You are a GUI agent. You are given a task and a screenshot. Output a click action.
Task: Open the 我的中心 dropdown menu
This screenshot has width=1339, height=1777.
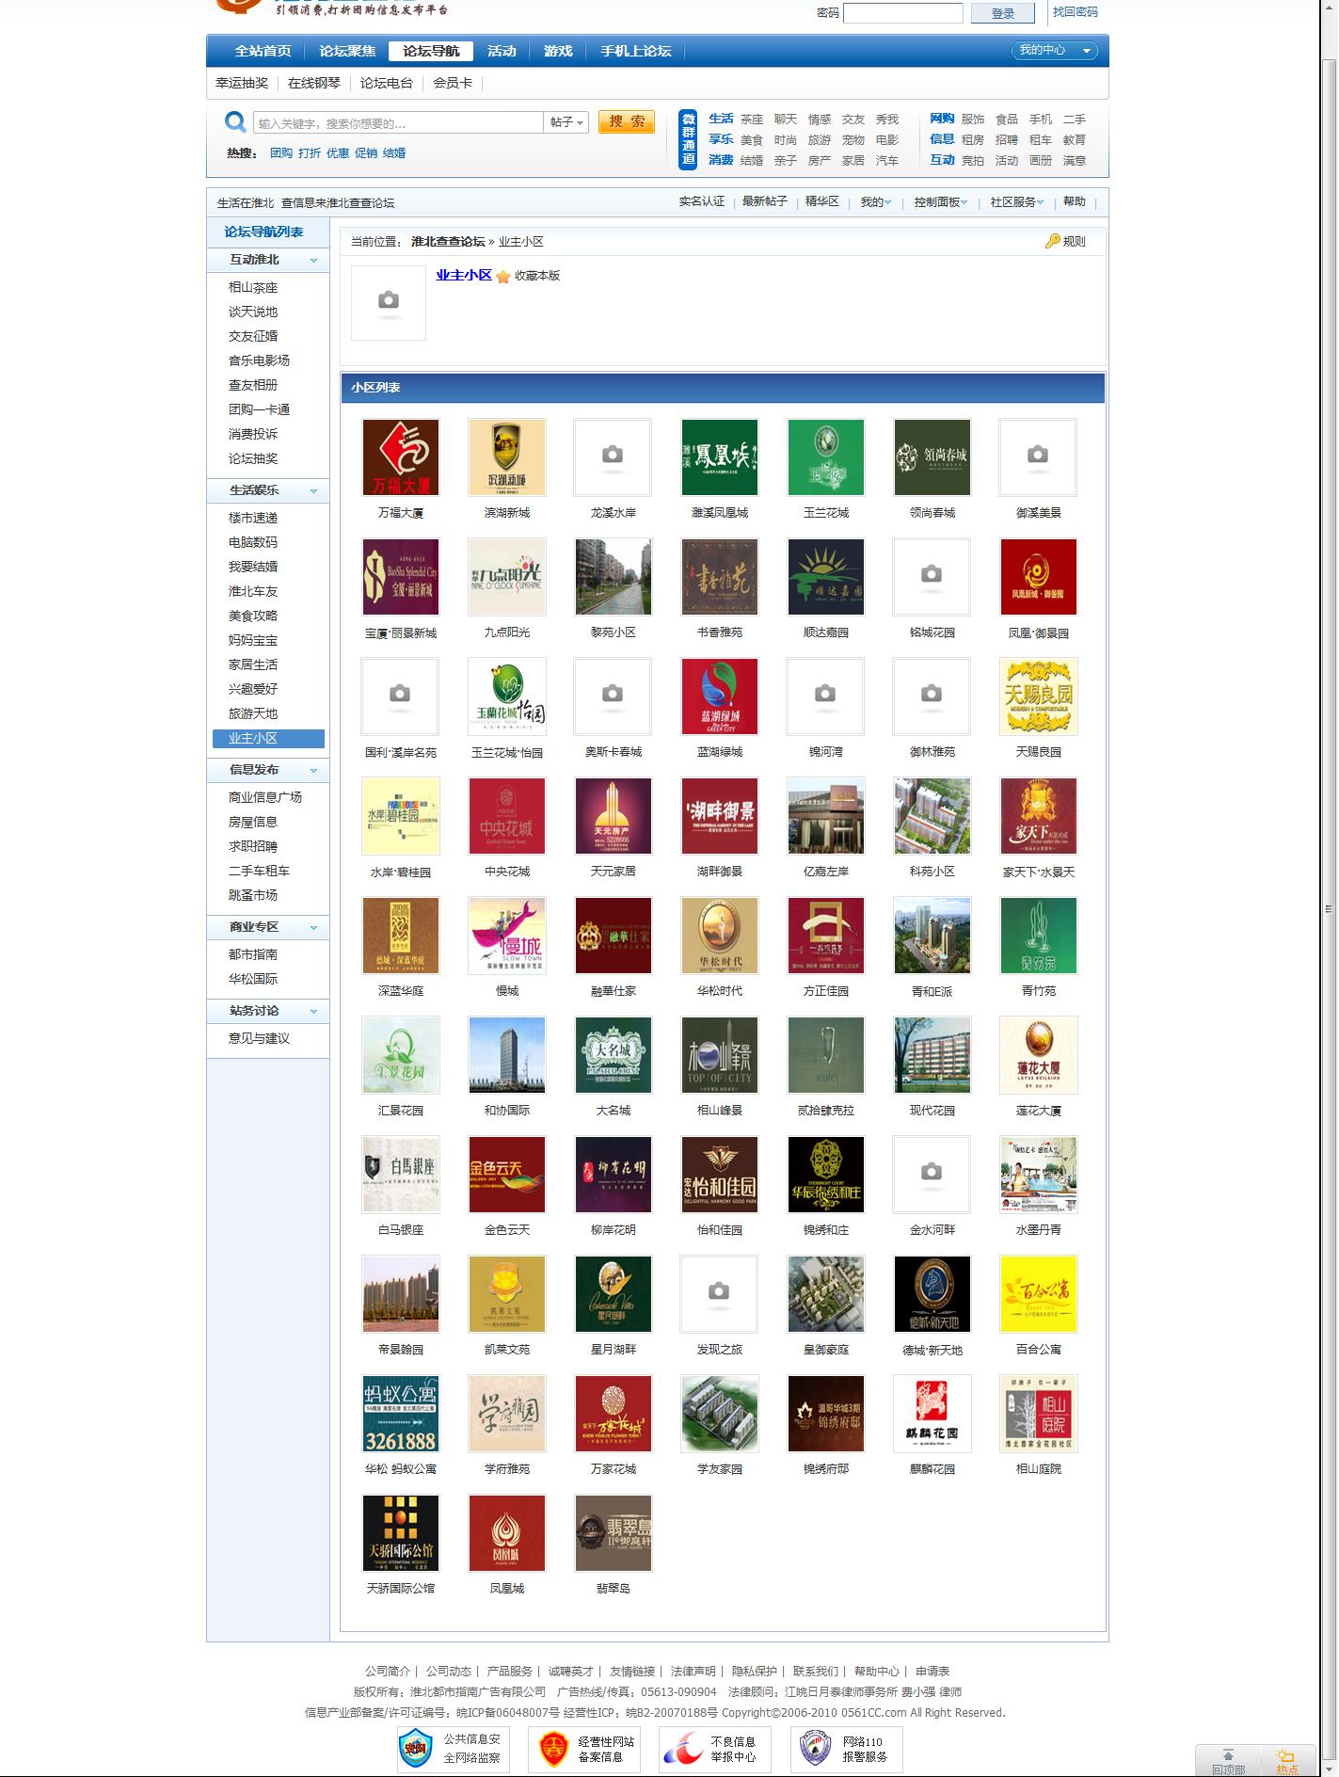pyautogui.click(x=1055, y=51)
